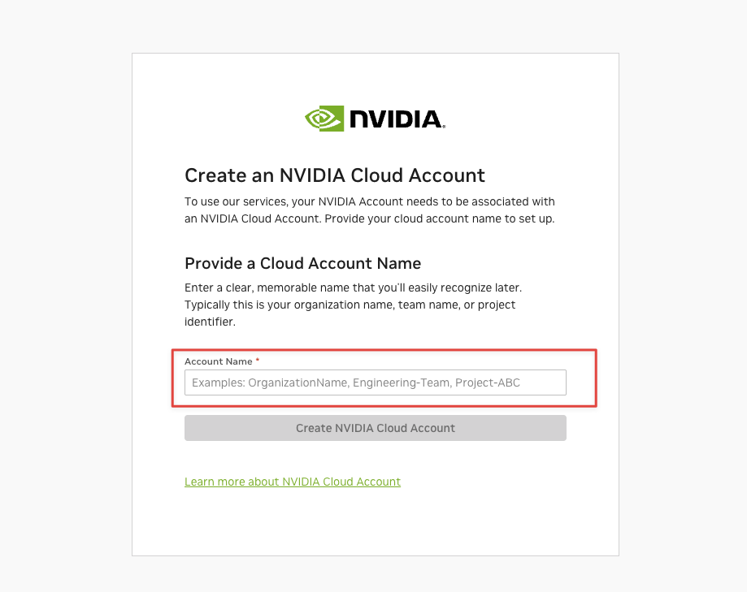Click the green NVIDIA eye logo icon
The width and height of the screenshot is (747, 592).
point(324,119)
